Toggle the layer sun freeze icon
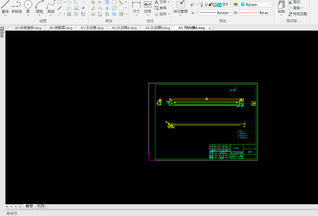Screen dimensions: 318x216 pos(206,5)
